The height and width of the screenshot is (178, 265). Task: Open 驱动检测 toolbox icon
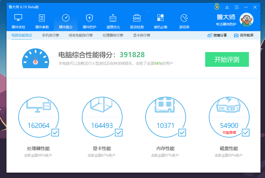pyautogui.click(x=137, y=18)
